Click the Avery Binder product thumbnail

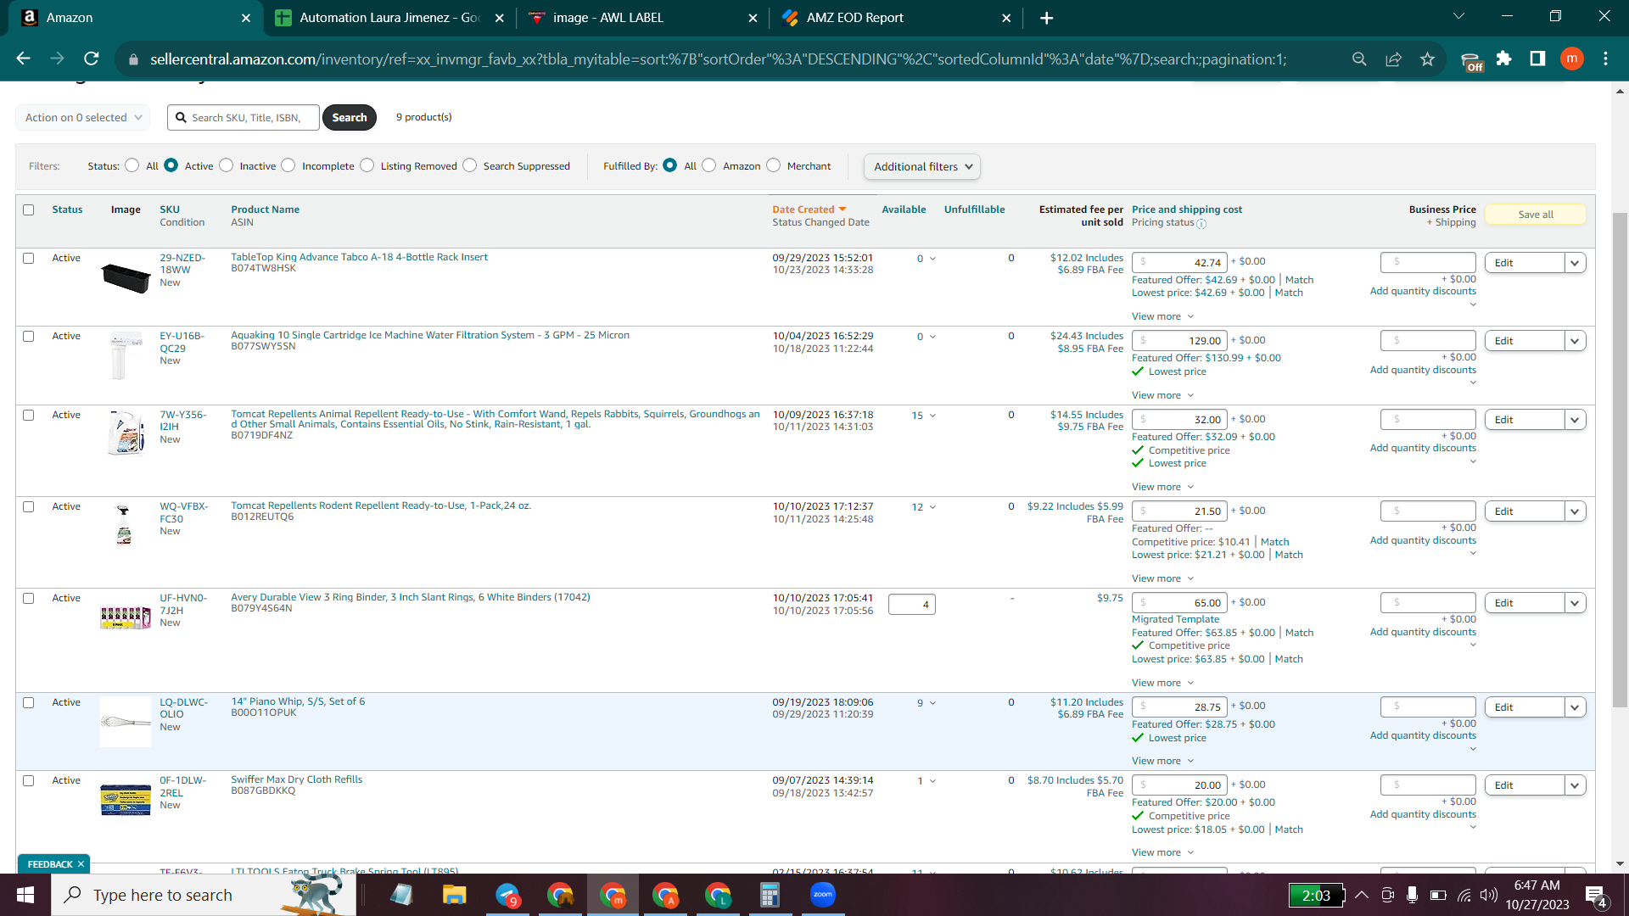[x=126, y=617]
